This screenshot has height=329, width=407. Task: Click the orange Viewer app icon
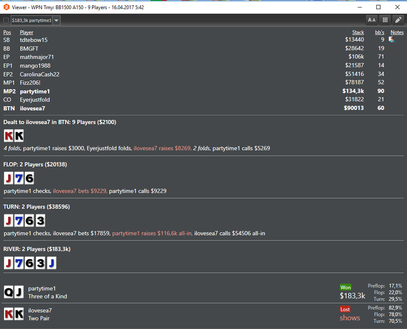[6, 7]
